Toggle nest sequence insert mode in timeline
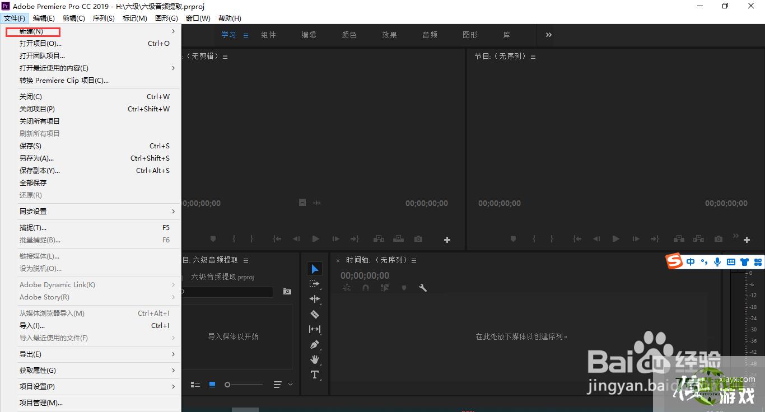Screen dimensions: 765x412 [347, 288]
